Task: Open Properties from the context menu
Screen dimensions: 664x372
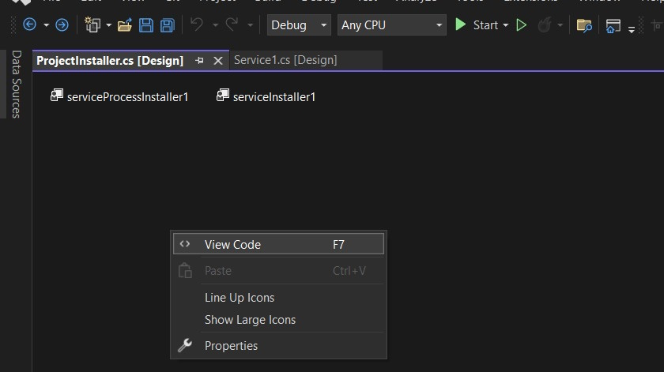Action: click(x=231, y=346)
